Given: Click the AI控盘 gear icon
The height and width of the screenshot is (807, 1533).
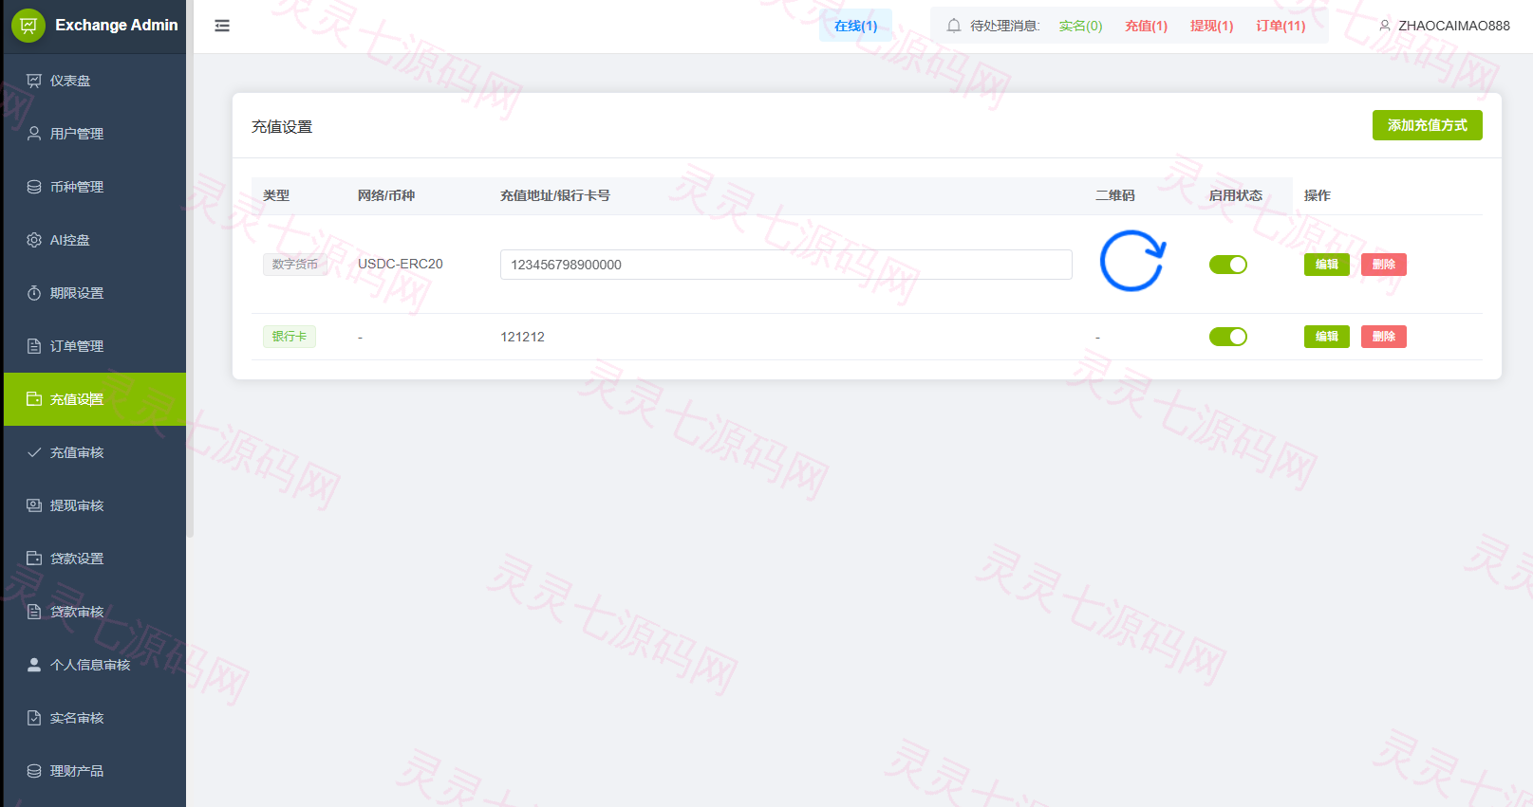Looking at the screenshot, I should coord(34,240).
